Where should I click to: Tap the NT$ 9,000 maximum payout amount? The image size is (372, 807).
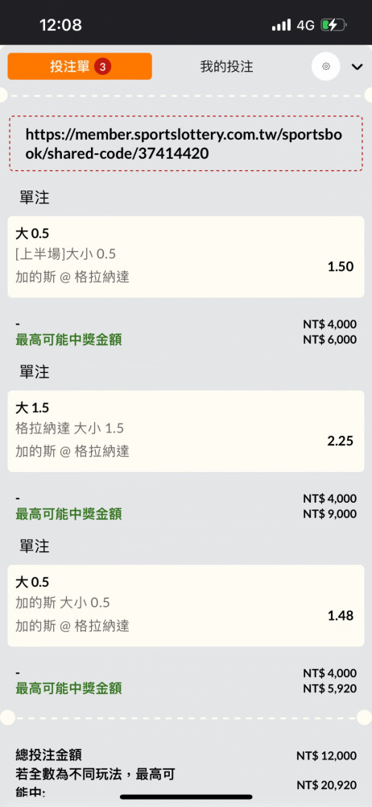pos(329,514)
